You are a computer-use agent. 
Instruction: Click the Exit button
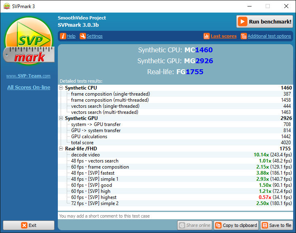[x=29, y=225]
